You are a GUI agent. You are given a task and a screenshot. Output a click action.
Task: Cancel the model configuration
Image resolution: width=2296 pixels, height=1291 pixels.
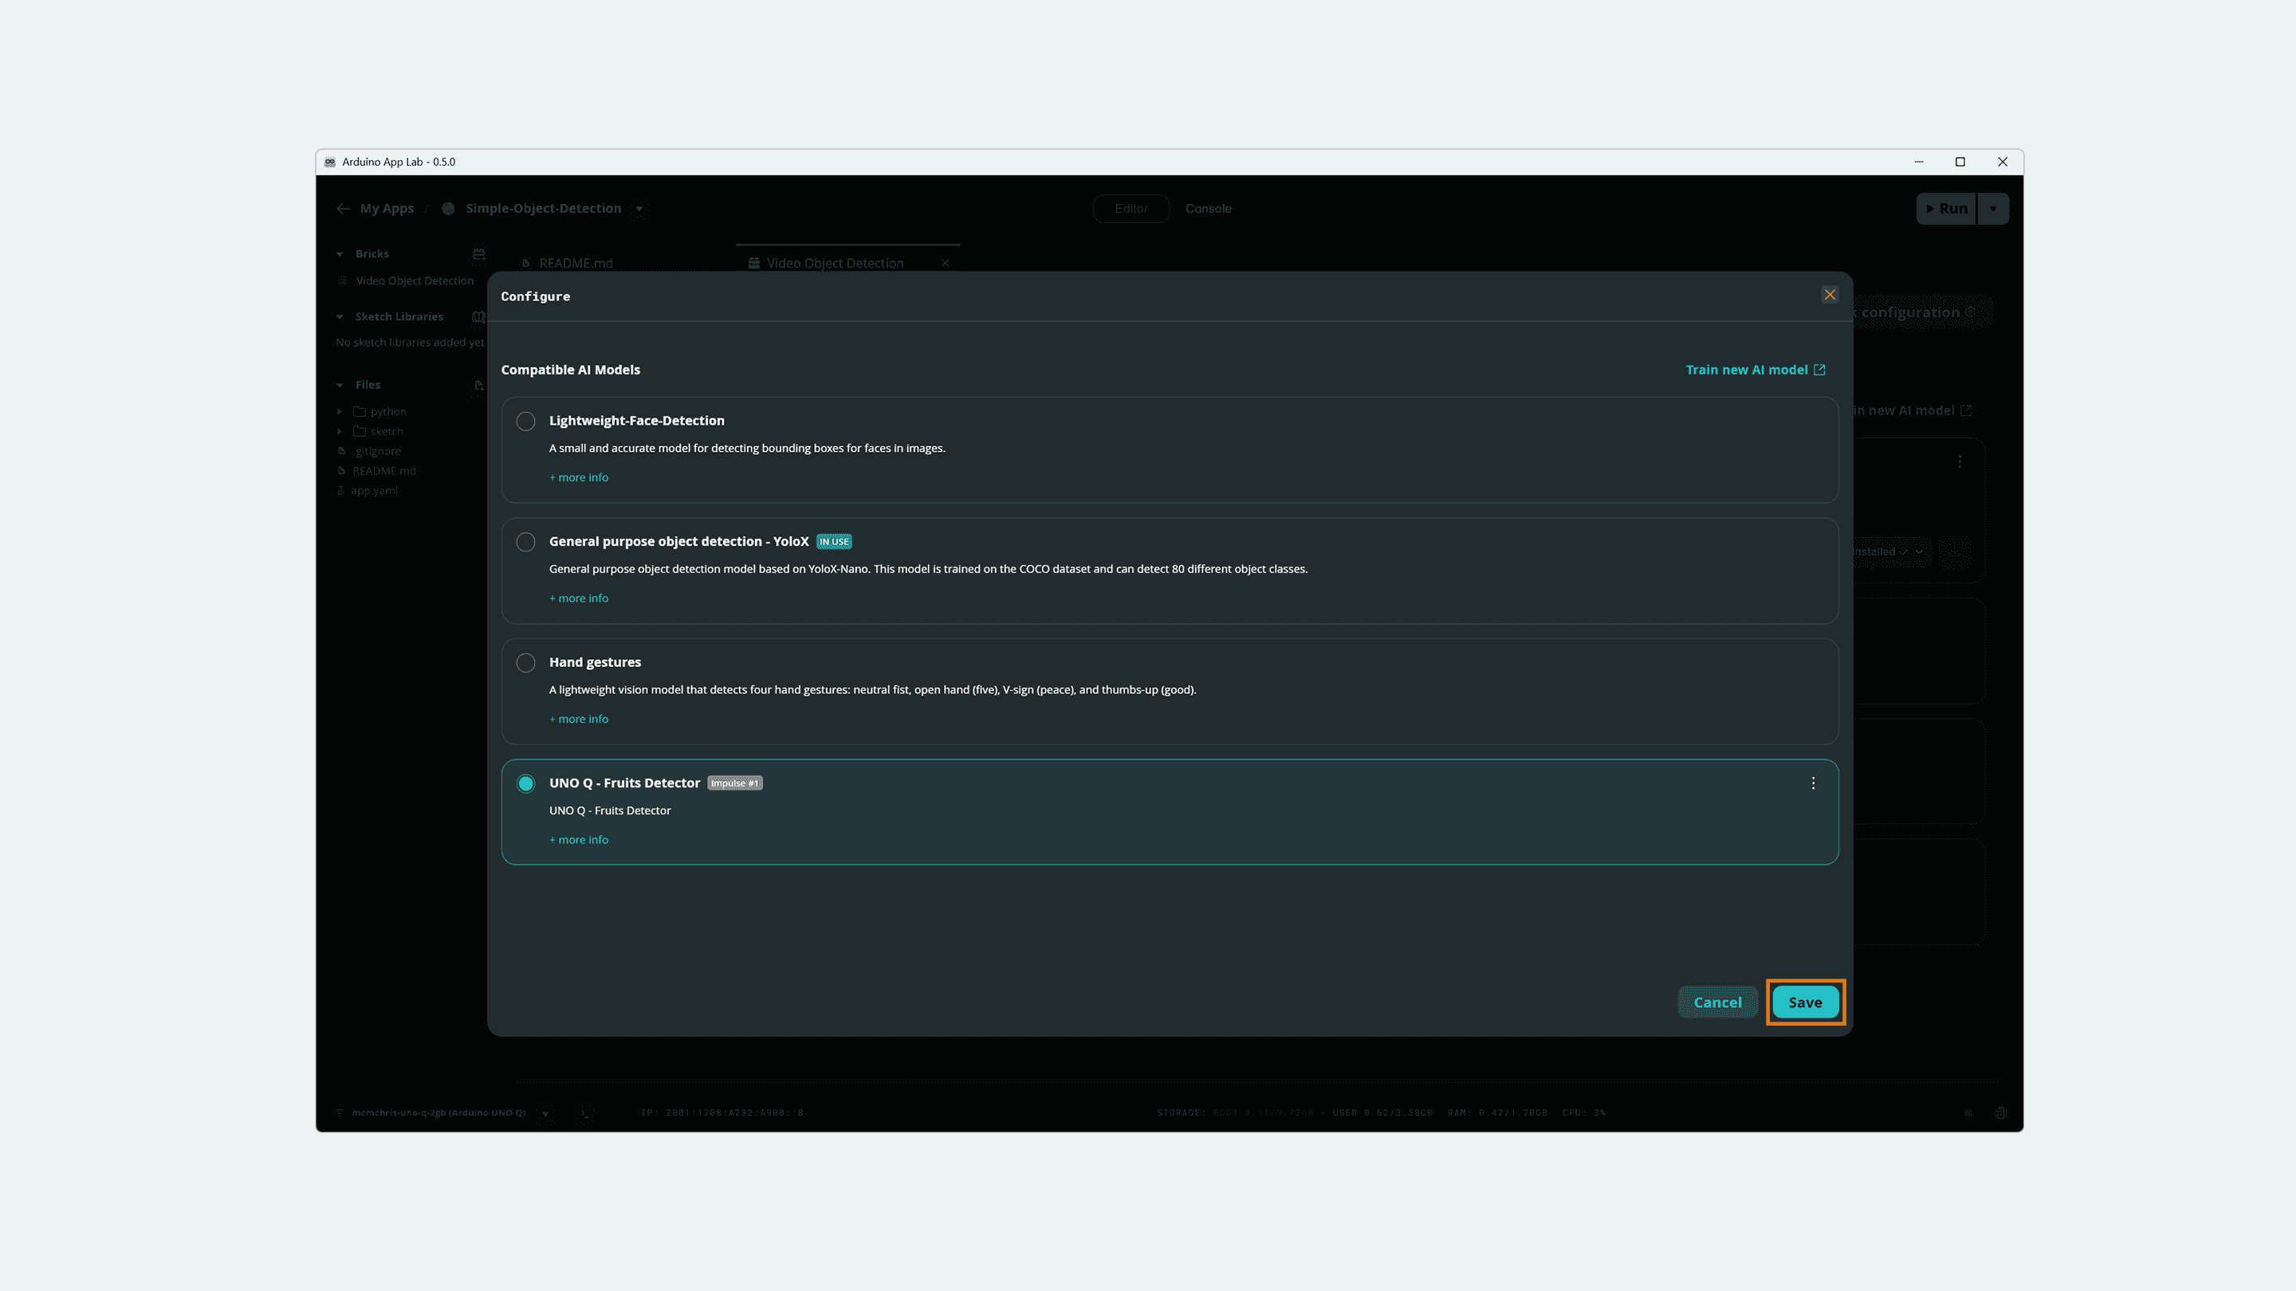tap(1717, 1003)
